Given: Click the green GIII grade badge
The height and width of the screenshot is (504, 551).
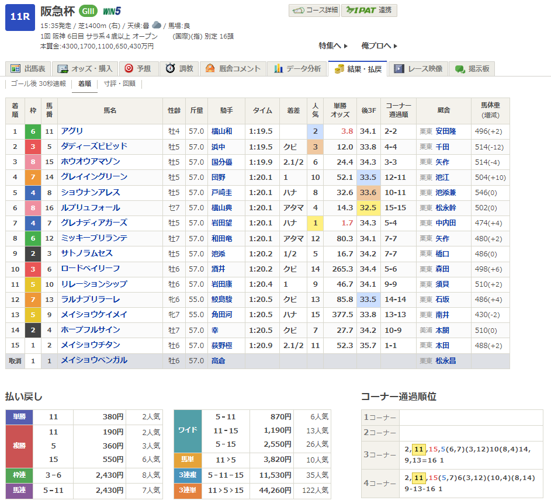Looking at the screenshot, I should click(x=88, y=11).
